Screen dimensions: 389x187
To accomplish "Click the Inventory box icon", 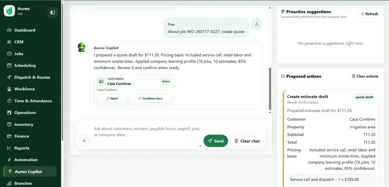I will (x=9, y=124).
